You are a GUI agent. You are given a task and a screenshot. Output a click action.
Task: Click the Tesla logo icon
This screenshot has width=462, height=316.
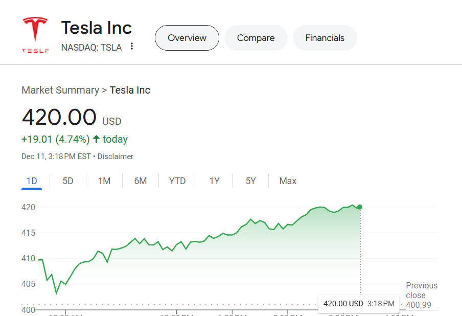coord(35,34)
